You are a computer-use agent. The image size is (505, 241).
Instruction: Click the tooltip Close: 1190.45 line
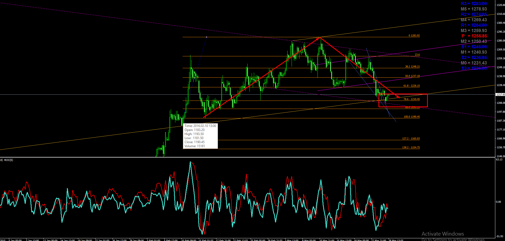click(195, 142)
